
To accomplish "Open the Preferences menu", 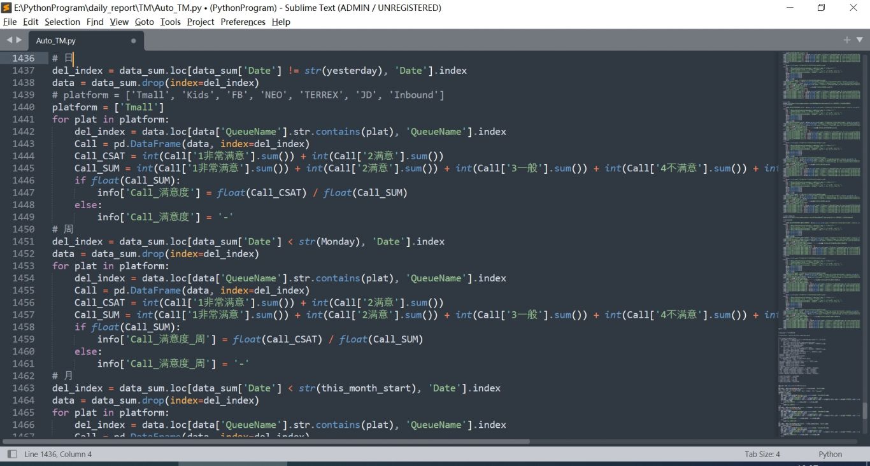I will [243, 22].
